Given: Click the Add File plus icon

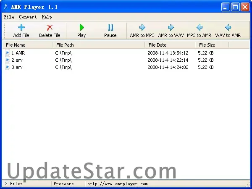Looking at the screenshot, I should pyautogui.click(x=21, y=27).
